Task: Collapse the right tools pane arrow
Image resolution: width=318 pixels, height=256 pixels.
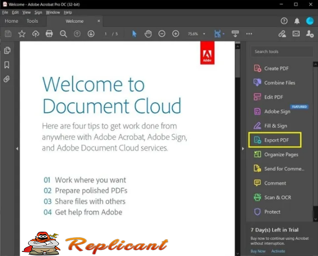Action: pos(243,149)
